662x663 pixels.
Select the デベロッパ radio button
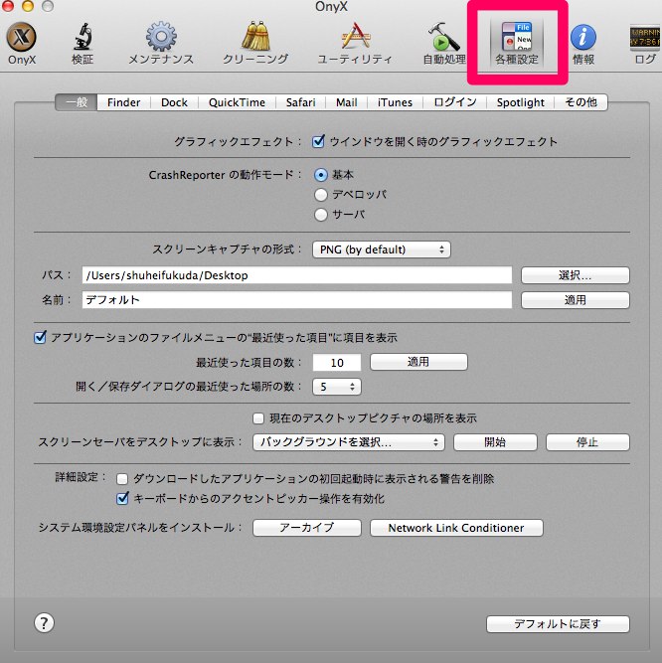[x=321, y=195]
